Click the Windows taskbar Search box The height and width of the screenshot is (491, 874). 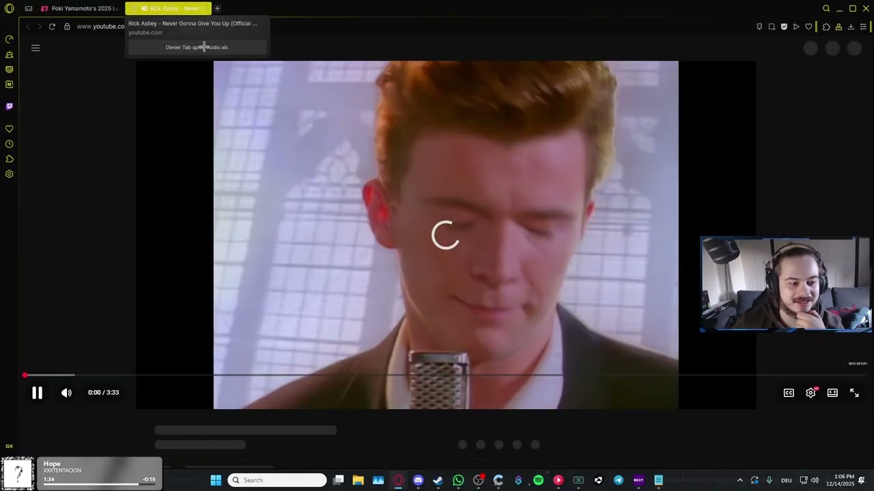pos(277,480)
